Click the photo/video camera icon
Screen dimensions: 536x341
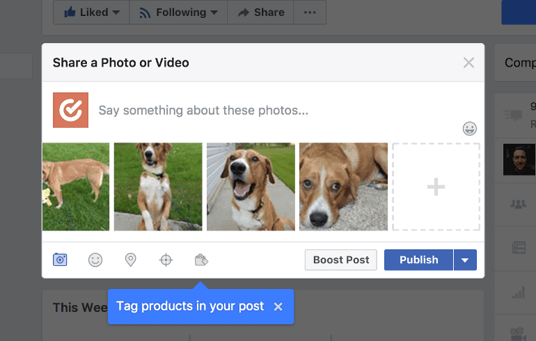click(x=60, y=260)
